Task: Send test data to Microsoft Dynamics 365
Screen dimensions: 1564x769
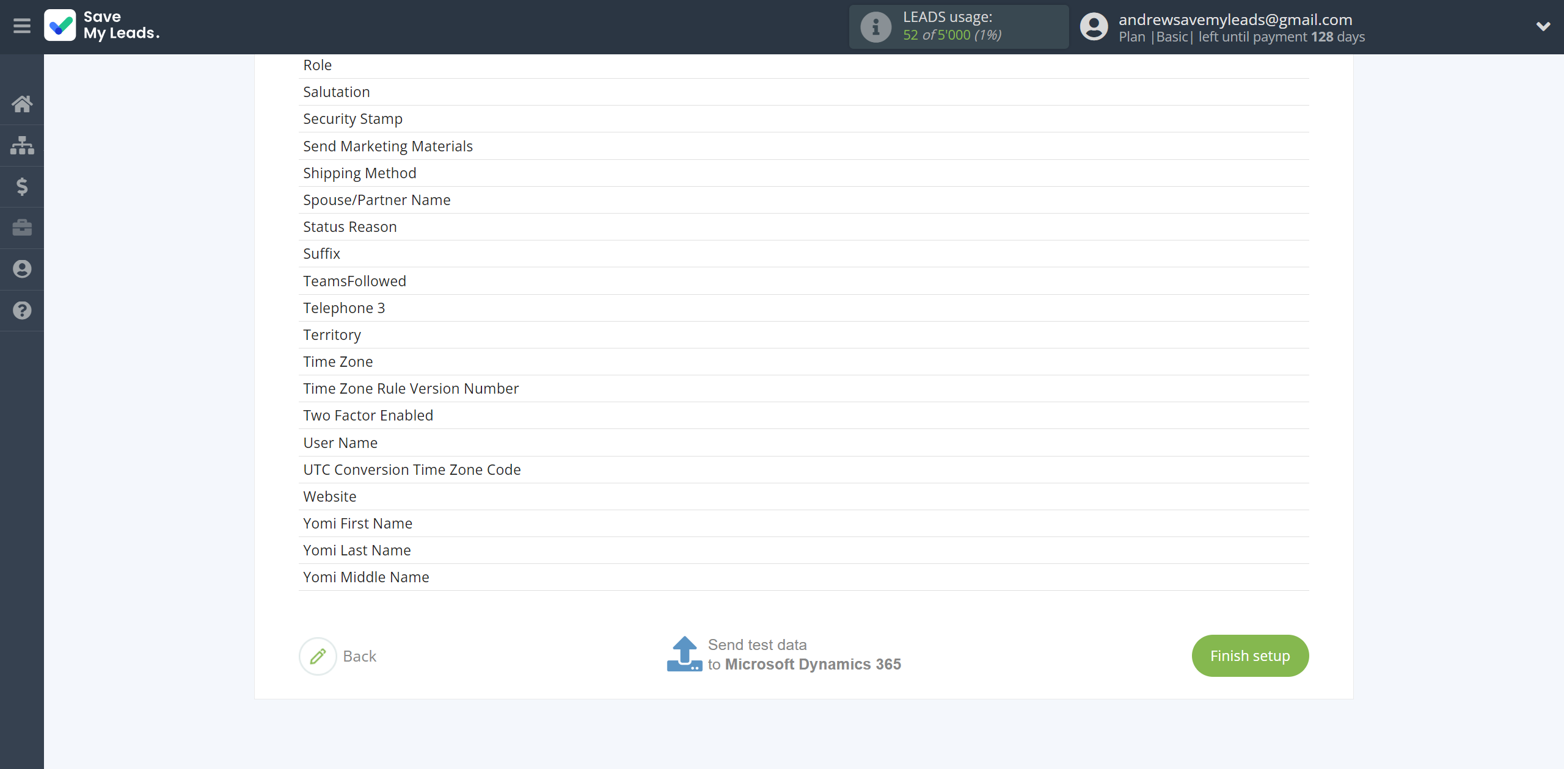Action: tap(784, 654)
